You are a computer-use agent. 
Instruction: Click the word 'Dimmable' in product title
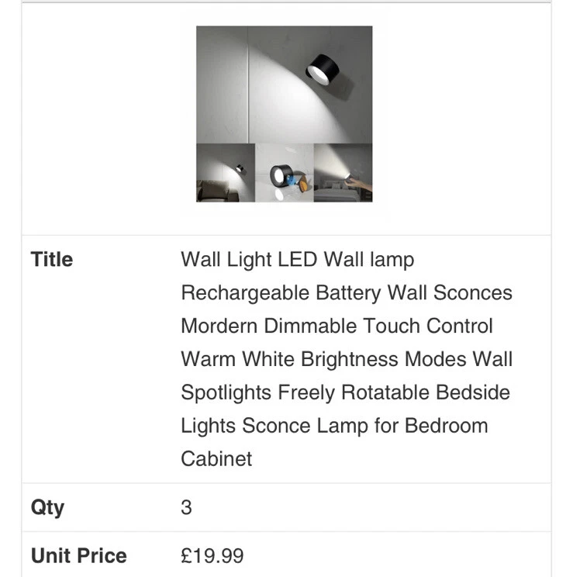tap(310, 326)
